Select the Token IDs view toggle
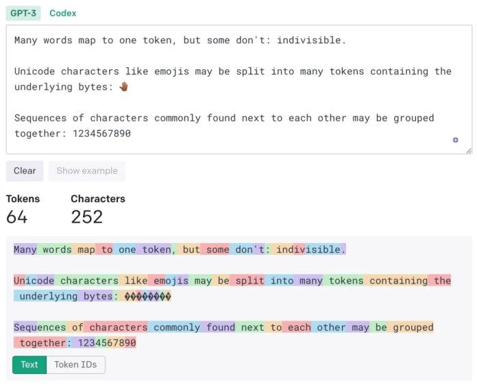 75,364
